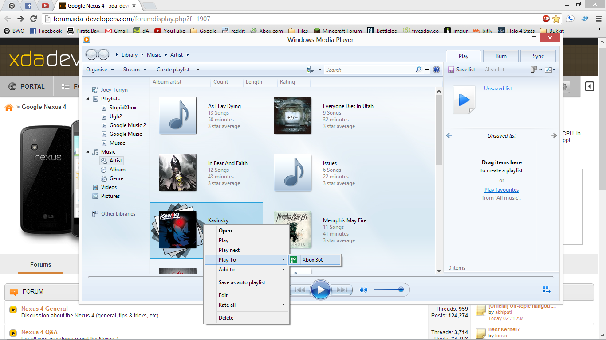
Task: Choose Save as auto playlist
Action: (246, 282)
